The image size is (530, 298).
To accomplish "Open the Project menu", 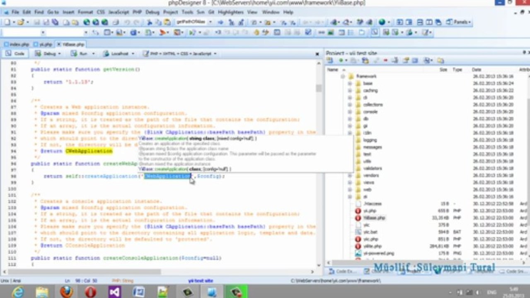I will pyautogui.click(x=170, y=12).
